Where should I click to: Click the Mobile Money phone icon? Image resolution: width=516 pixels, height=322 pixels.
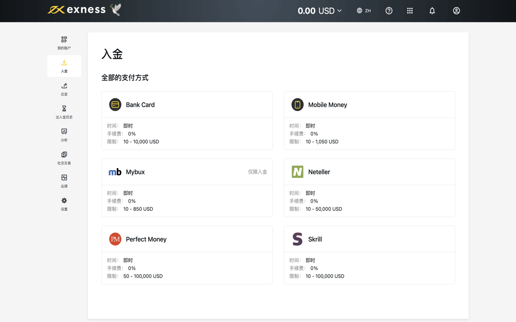[298, 105]
